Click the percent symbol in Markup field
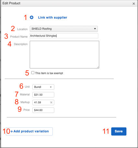The width and height of the screenshot is (138, 148). (51, 102)
